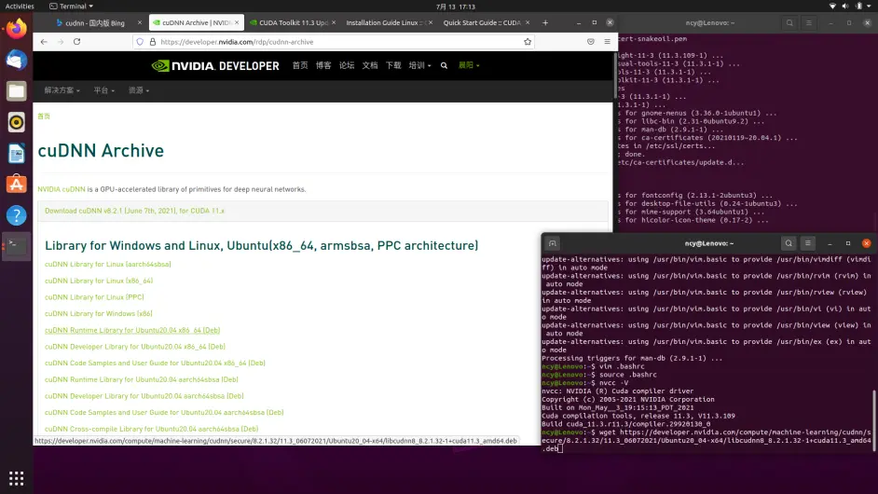This screenshot has height=494, width=878.
Task: Click tracking protection shield icon
Action: tap(140, 41)
